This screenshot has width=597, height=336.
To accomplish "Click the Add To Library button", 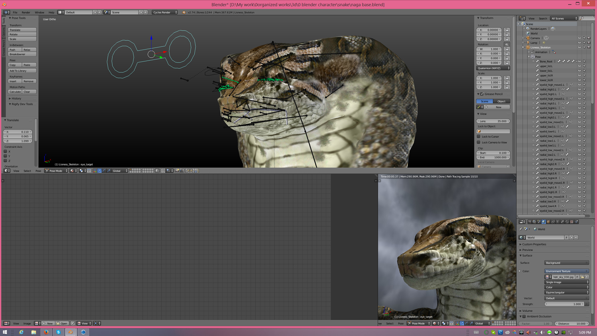I will point(22,71).
